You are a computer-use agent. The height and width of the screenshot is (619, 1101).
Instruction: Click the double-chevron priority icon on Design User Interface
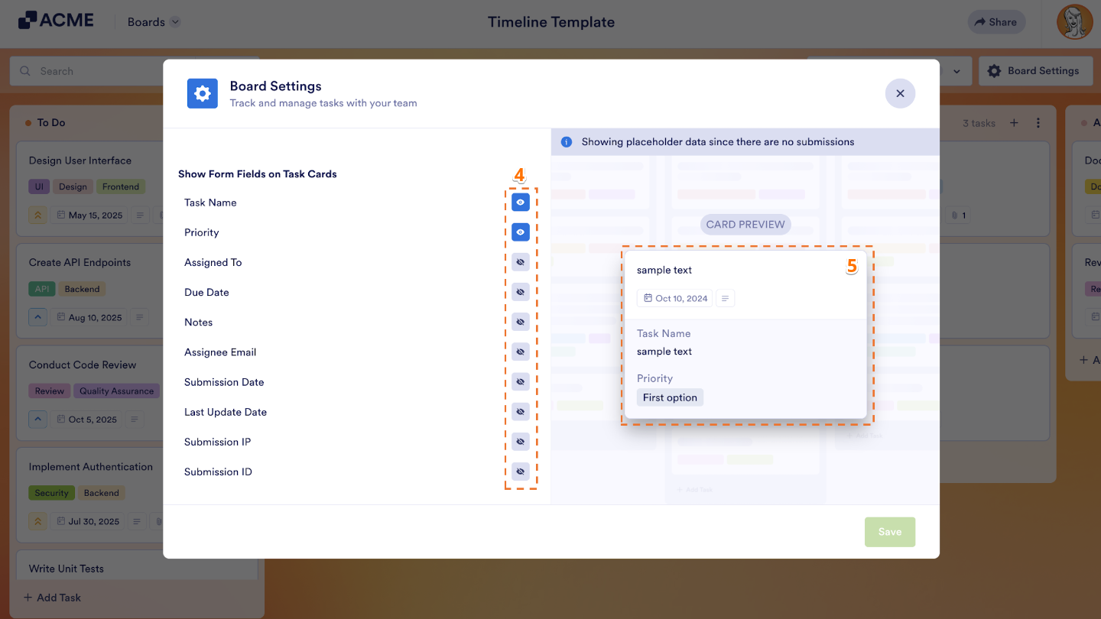37,215
